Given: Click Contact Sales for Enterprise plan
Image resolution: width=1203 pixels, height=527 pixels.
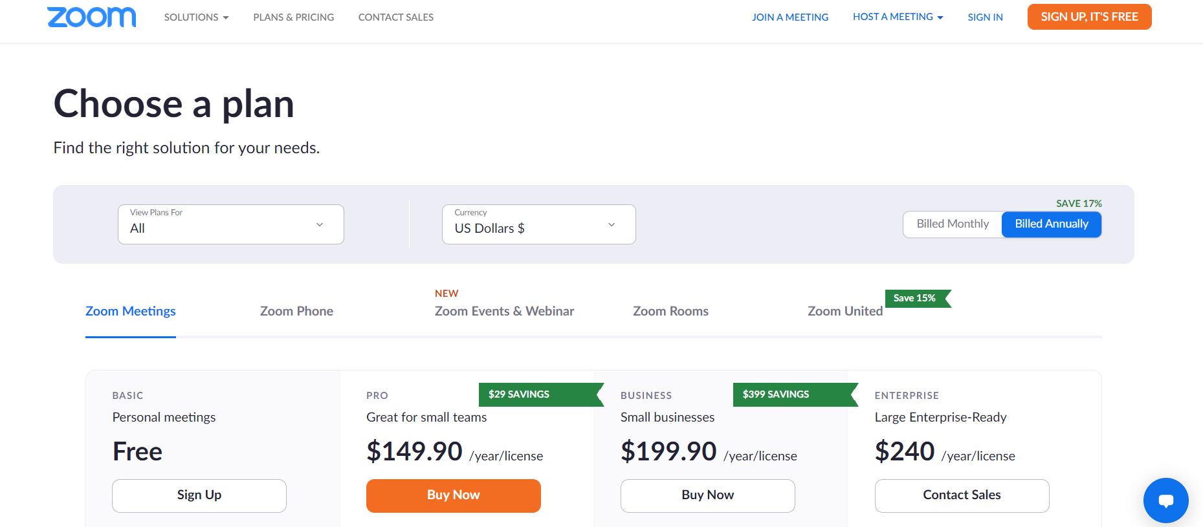Looking at the screenshot, I should tap(962, 495).
